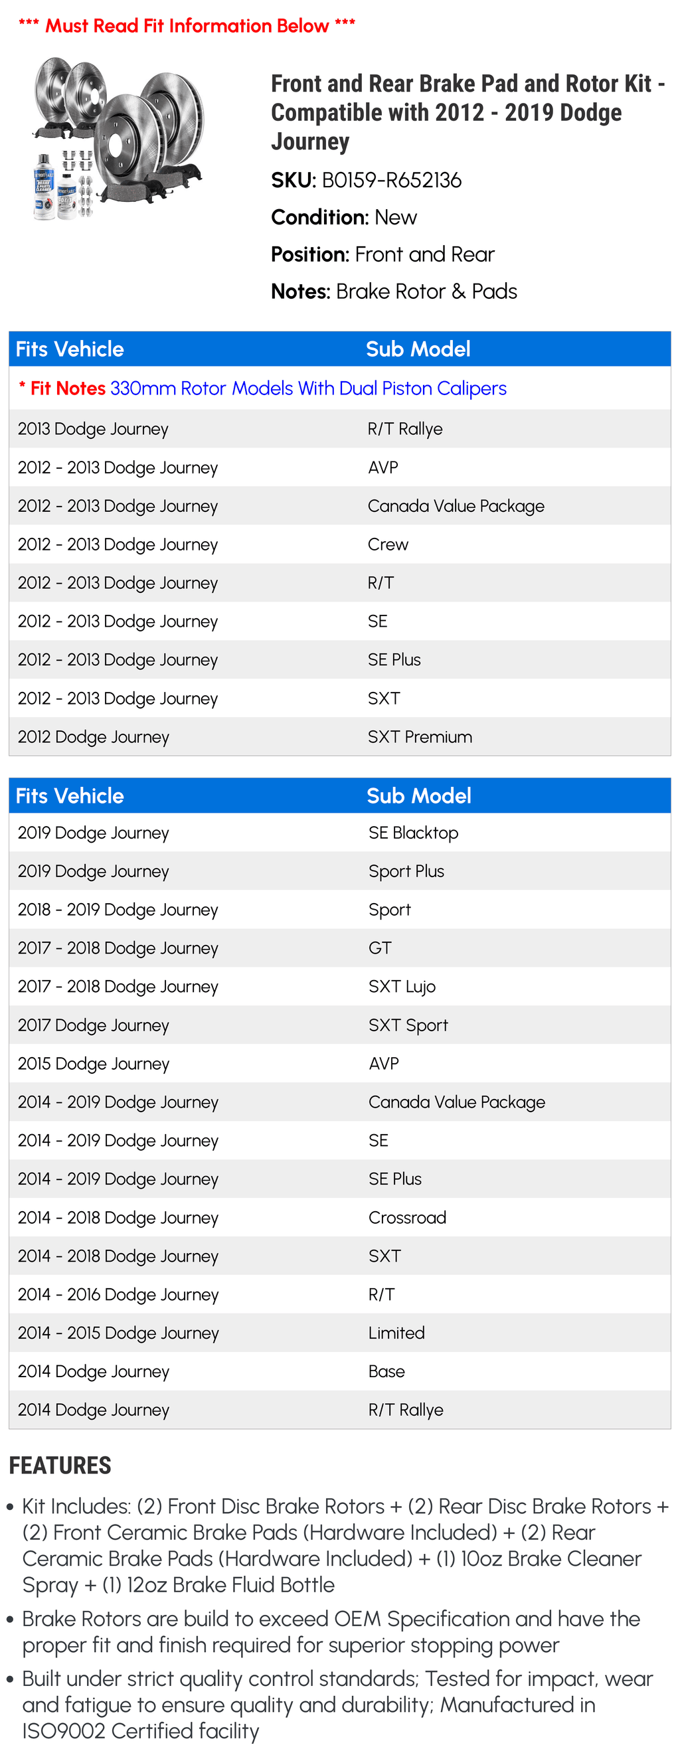The image size is (680, 1757).
Task: Select the 2013 R/T Rallye row
Action: coord(339,429)
